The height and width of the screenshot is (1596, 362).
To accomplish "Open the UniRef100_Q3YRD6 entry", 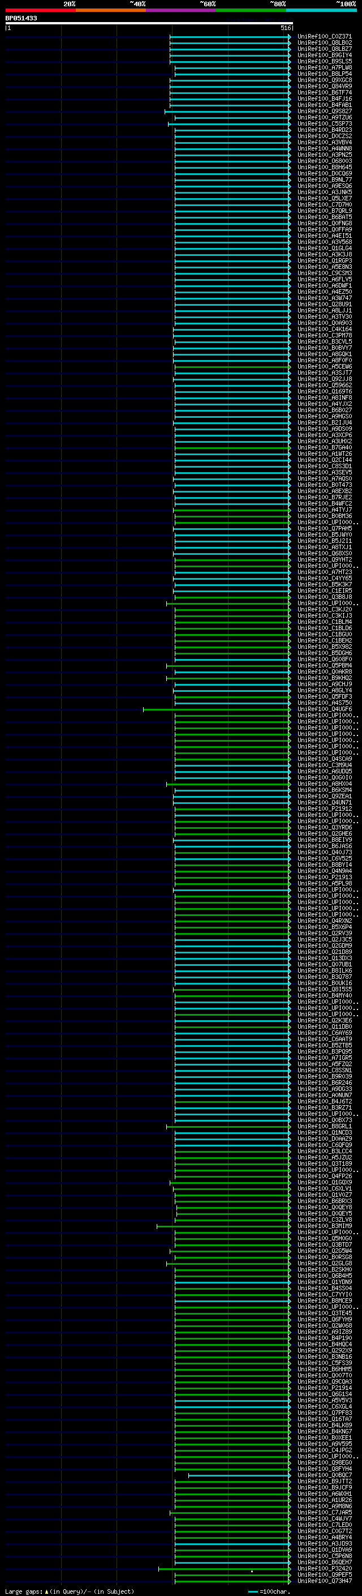I will tap(324, 828).
